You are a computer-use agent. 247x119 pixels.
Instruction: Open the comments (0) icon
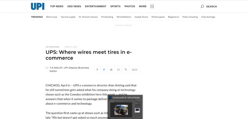(134, 70)
